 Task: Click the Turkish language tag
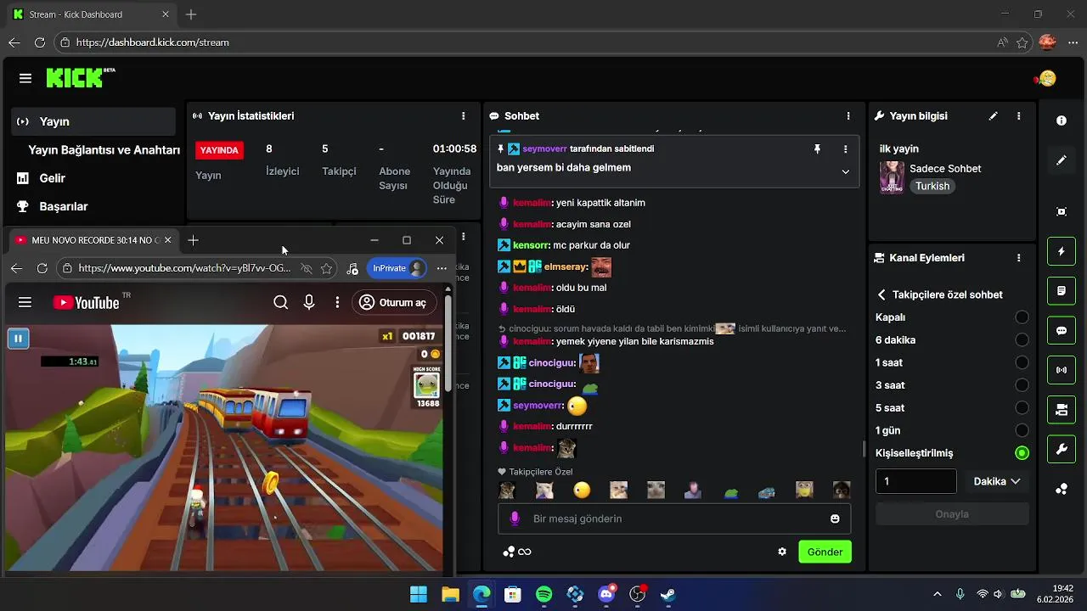coord(932,186)
